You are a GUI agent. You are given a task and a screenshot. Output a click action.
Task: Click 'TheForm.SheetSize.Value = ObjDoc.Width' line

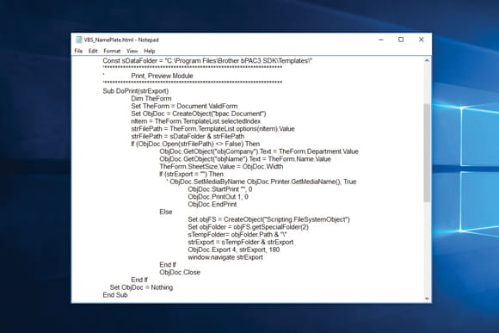click(x=221, y=167)
